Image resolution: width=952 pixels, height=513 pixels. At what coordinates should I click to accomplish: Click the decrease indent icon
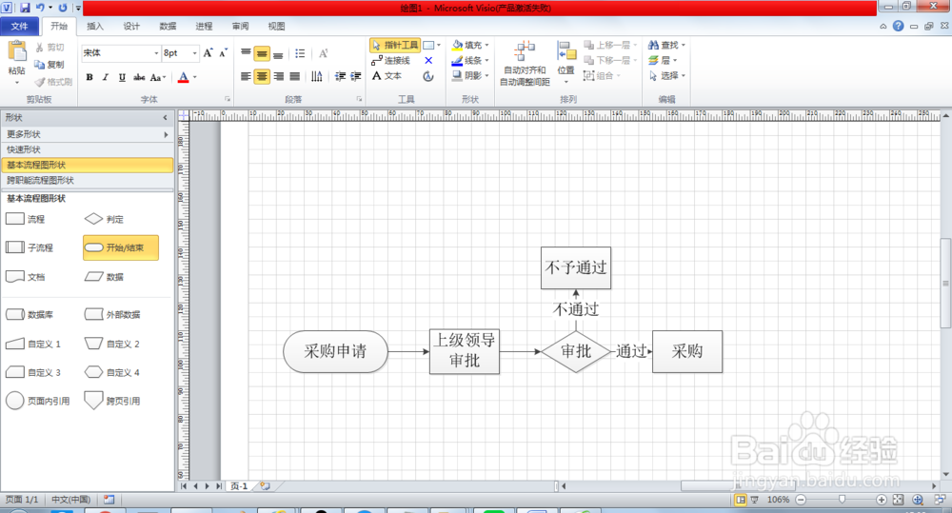click(x=340, y=76)
